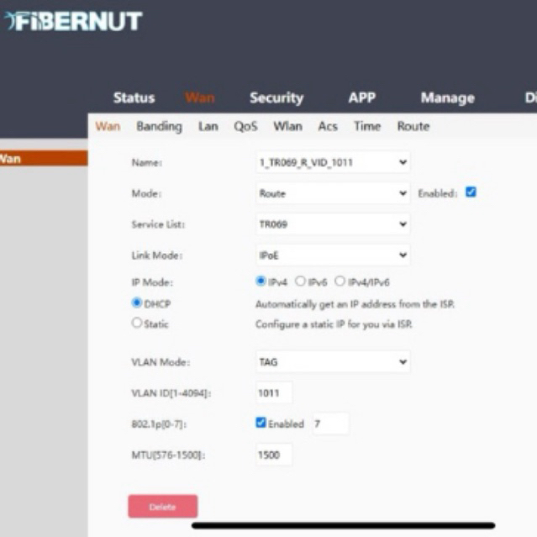
Task: Open the Security menu
Action: click(x=276, y=97)
